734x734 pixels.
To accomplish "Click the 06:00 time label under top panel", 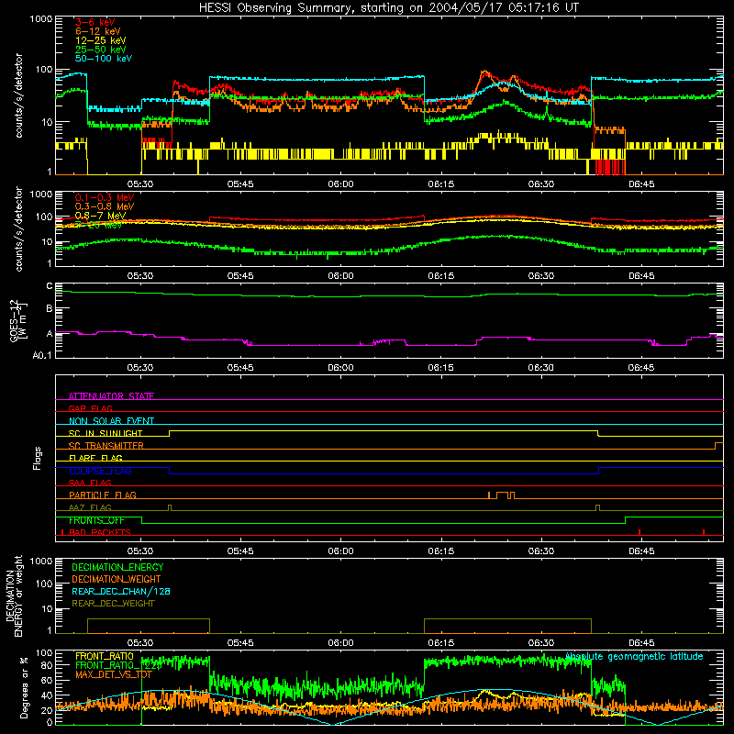I will point(340,184).
